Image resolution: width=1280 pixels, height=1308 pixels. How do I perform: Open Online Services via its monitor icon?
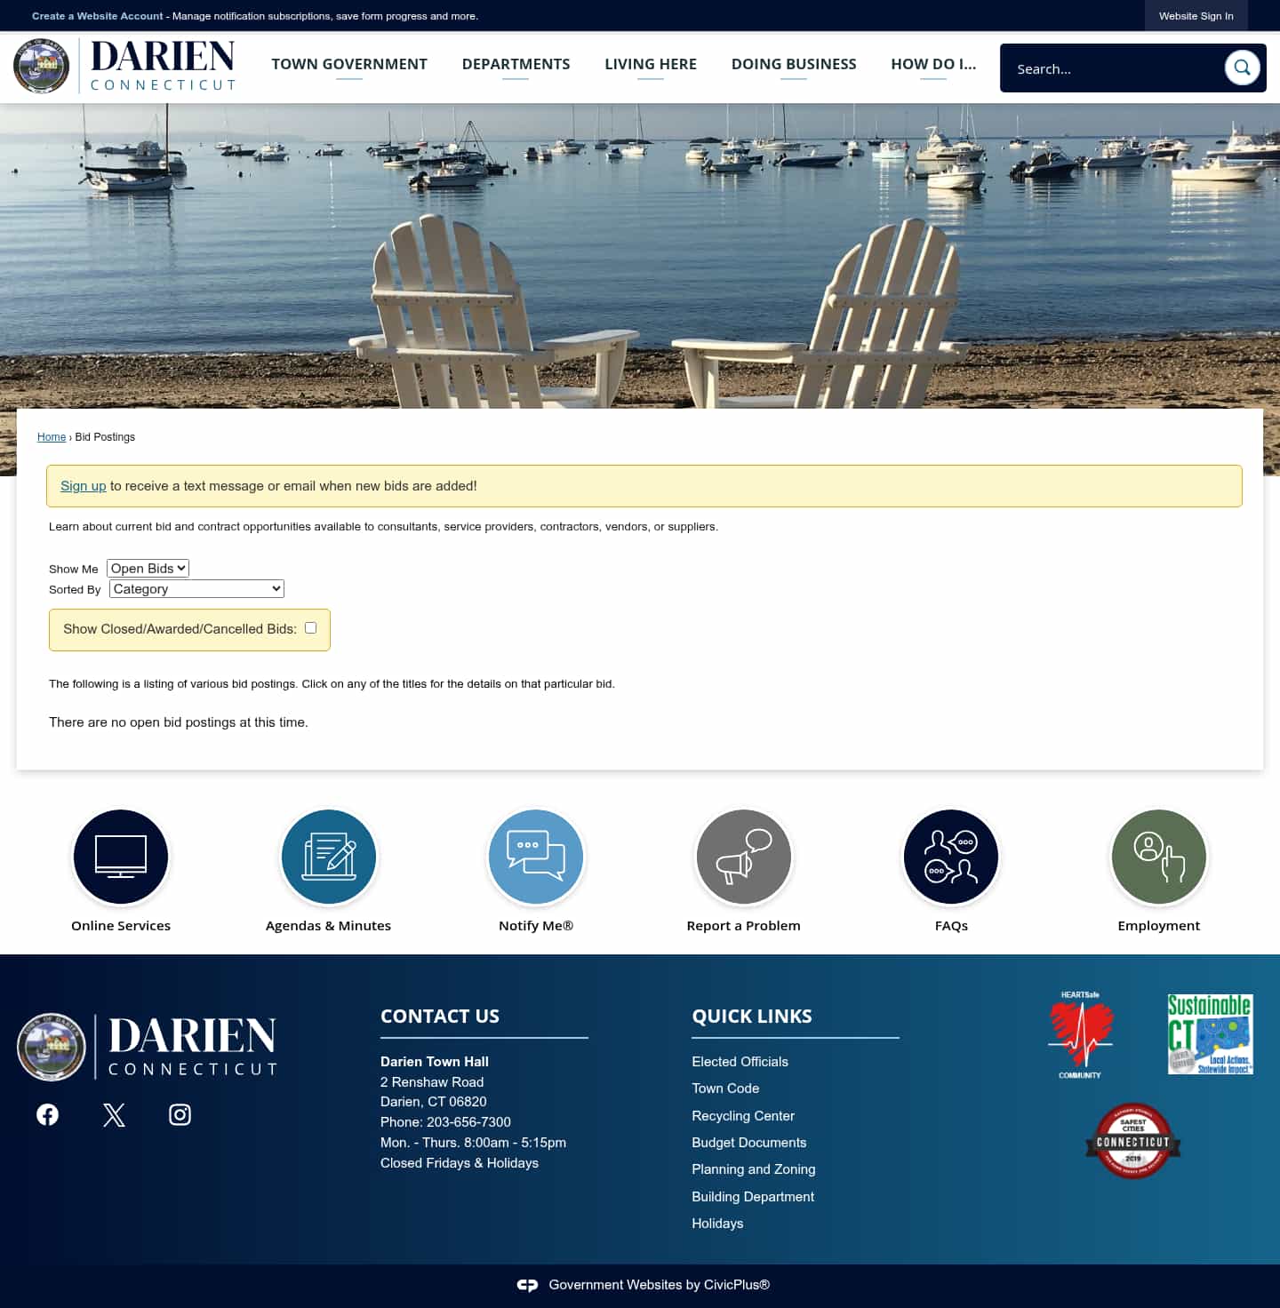coord(121,857)
